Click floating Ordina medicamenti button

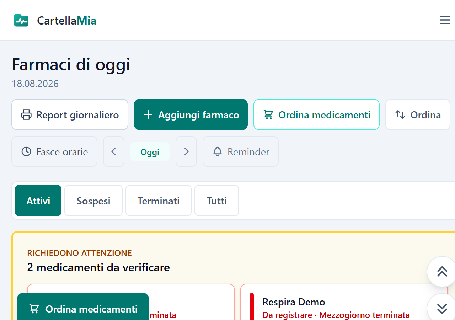pyautogui.click(x=83, y=308)
